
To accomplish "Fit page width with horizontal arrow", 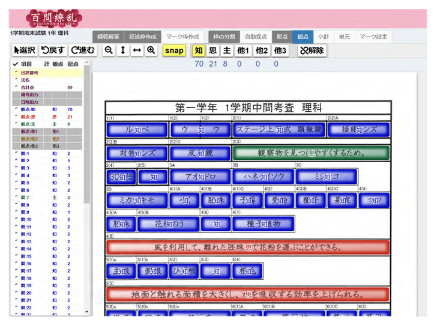I will 136,50.
